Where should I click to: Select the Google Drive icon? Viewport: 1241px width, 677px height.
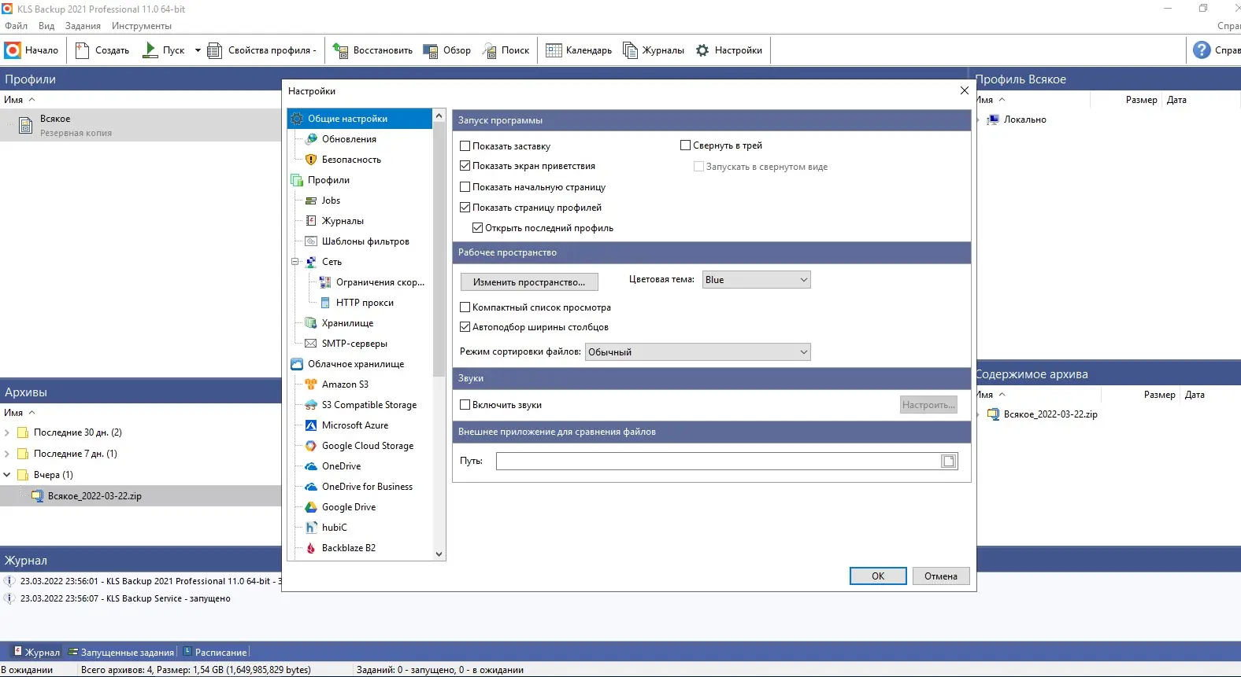click(x=311, y=507)
